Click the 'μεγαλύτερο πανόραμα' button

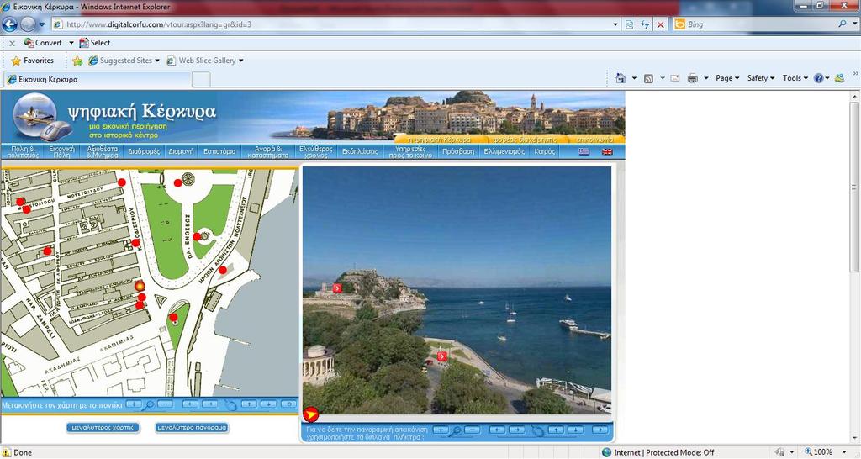pos(192,427)
